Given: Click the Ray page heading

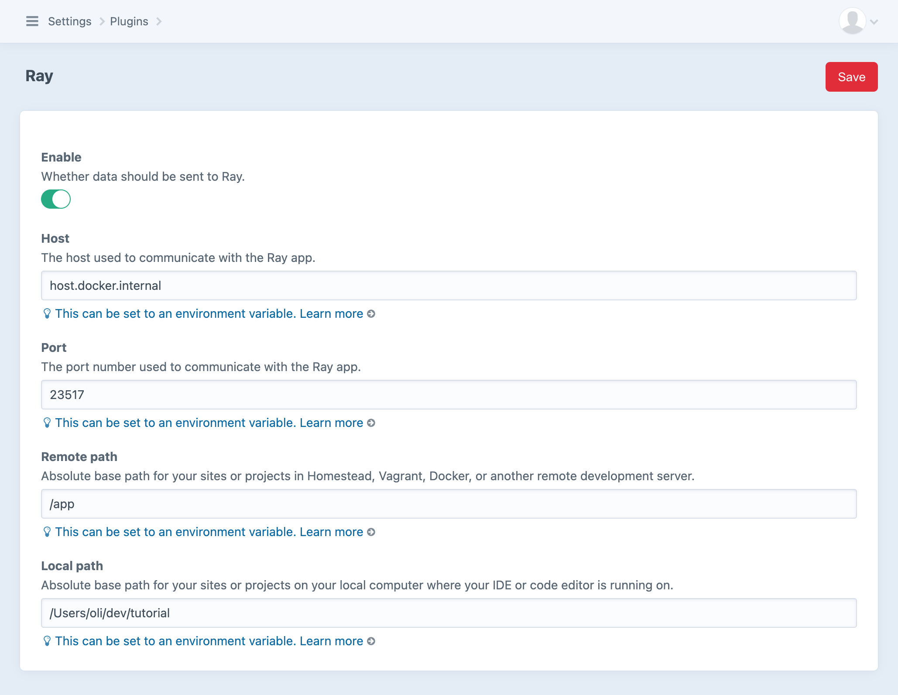Looking at the screenshot, I should coord(39,76).
